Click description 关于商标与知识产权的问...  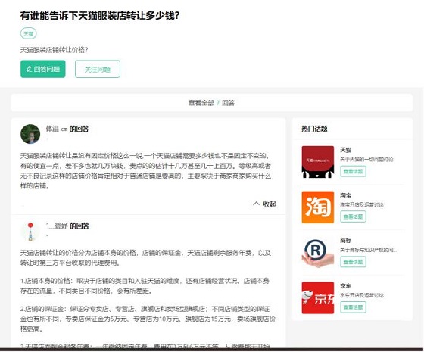coord(368,250)
